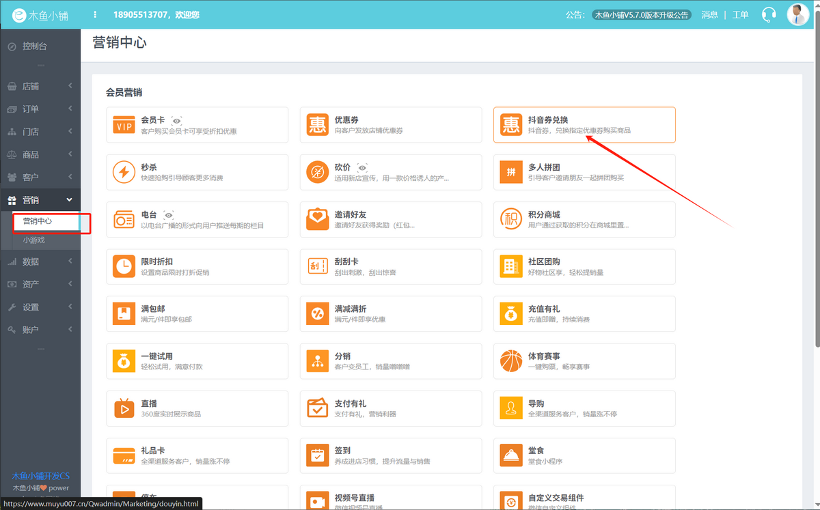Open the 签到 calendar check icon
This screenshot has height=510, width=820.
click(318, 456)
